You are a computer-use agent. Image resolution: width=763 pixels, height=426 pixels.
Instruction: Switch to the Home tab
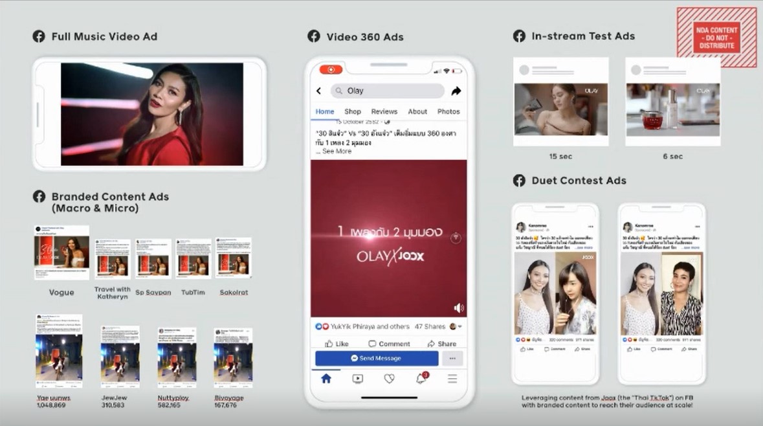click(325, 111)
